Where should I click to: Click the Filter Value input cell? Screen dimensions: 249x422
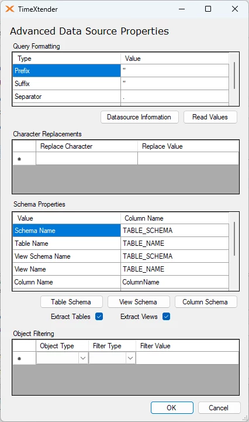187,358
